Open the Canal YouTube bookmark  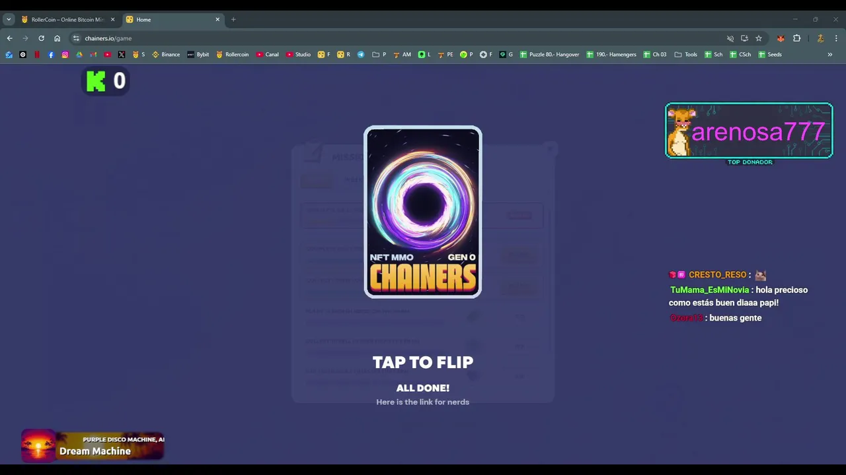point(267,55)
